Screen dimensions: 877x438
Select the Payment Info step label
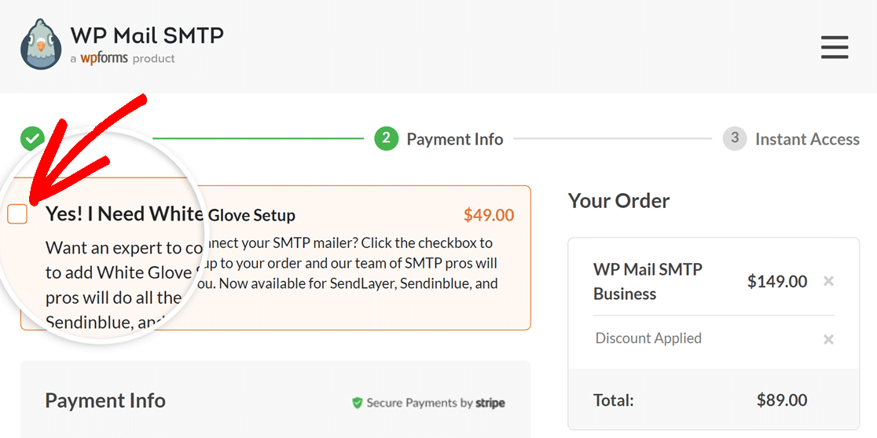455,139
